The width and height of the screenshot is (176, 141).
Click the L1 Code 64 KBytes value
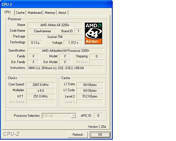[90, 91]
